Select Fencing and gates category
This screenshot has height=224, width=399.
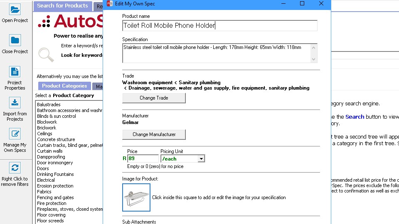click(55, 197)
